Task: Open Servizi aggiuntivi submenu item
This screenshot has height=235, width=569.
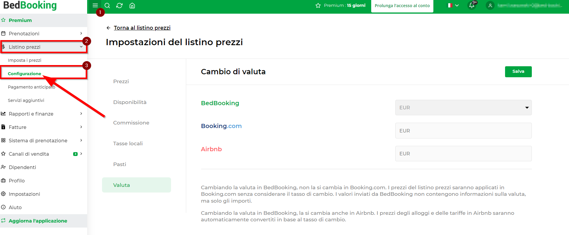Action: [x=26, y=100]
